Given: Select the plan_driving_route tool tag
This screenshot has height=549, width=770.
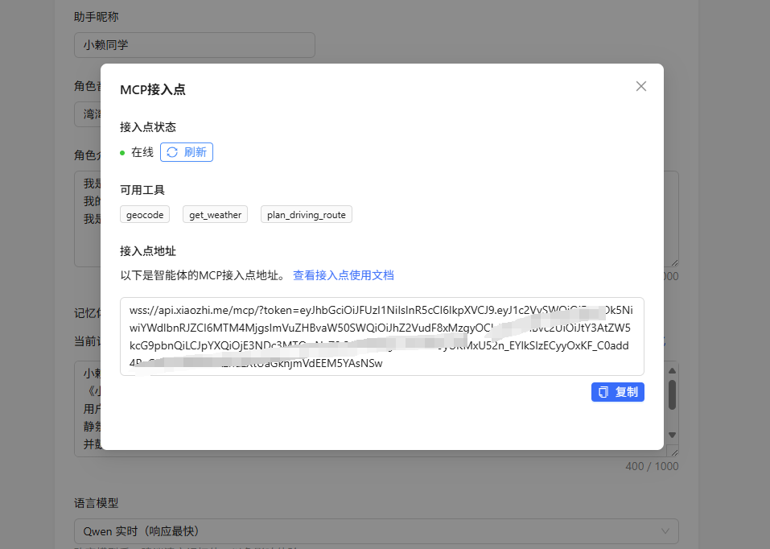Looking at the screenshot, I should point(306,215).
